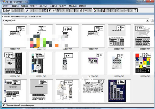
Task: Click the Find binoculars toolbar icon
Action: 22,10
